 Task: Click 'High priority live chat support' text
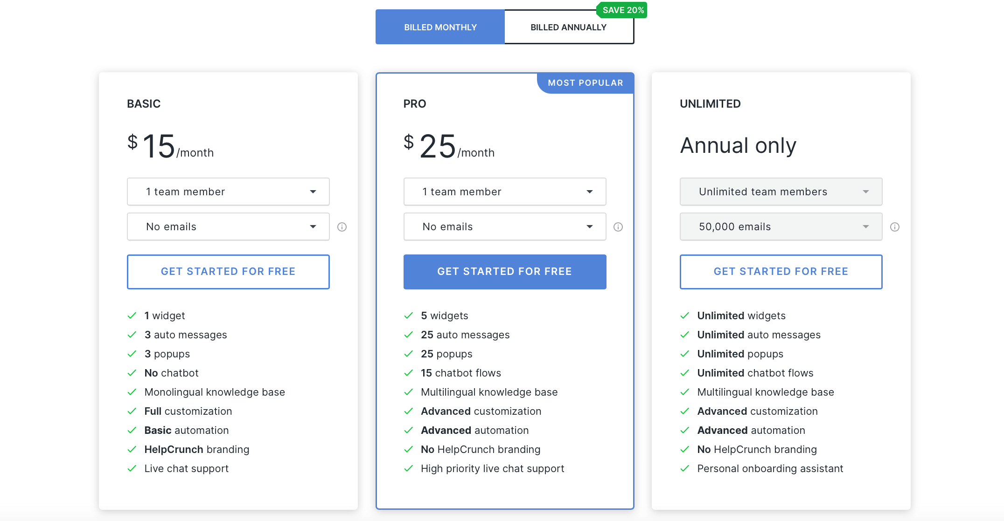pyautogui.click(x=493, y=468)
